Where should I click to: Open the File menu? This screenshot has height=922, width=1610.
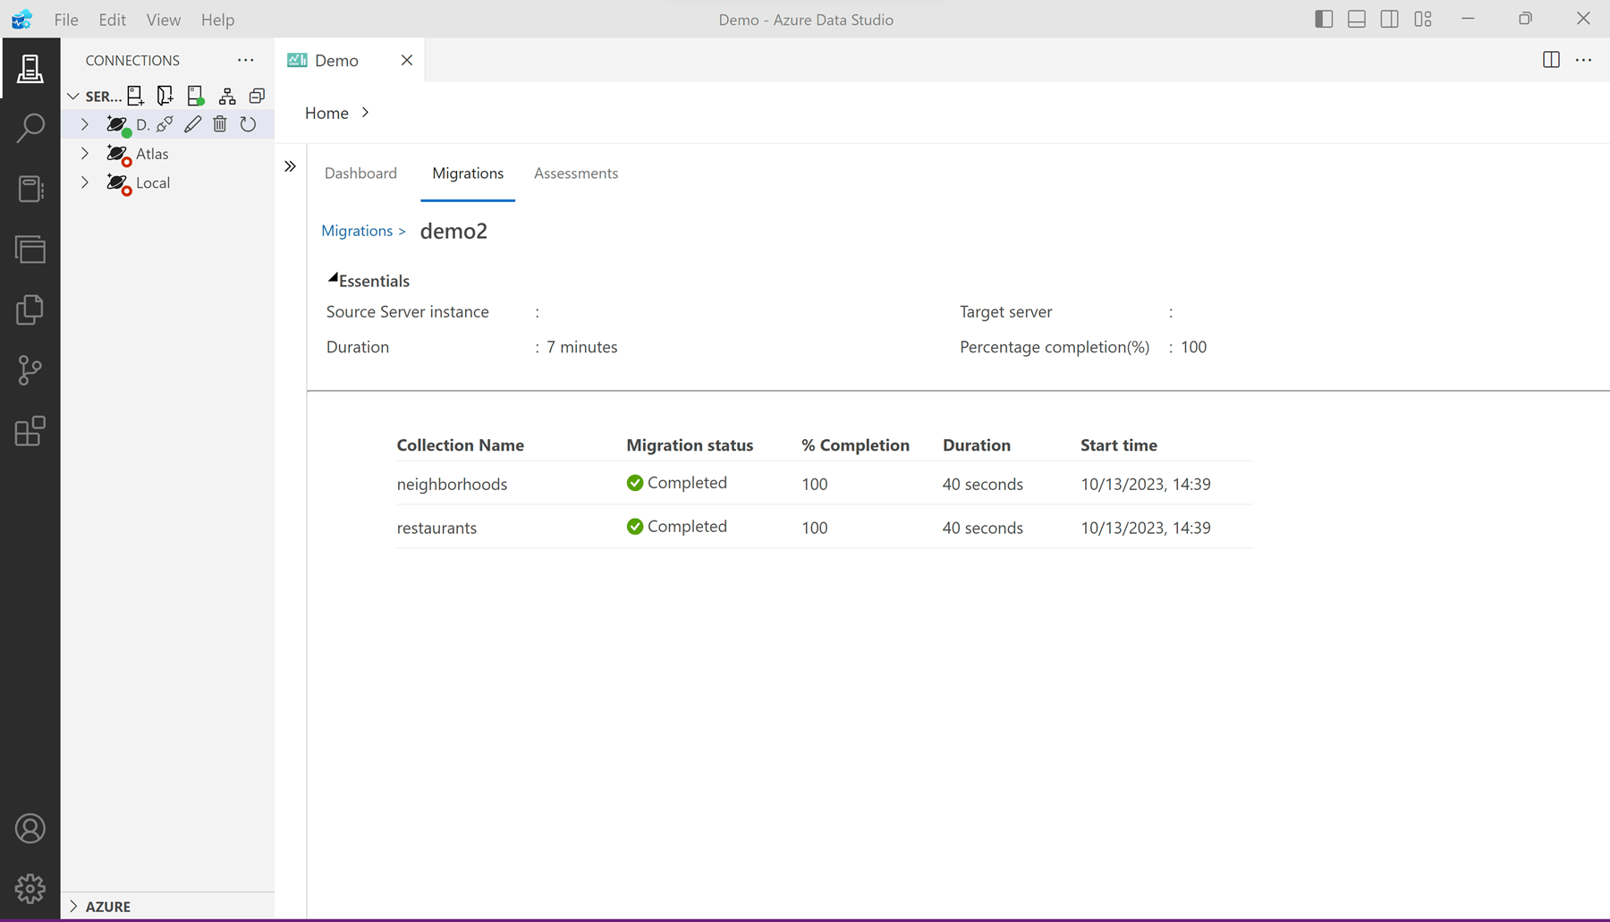[66, 20]
